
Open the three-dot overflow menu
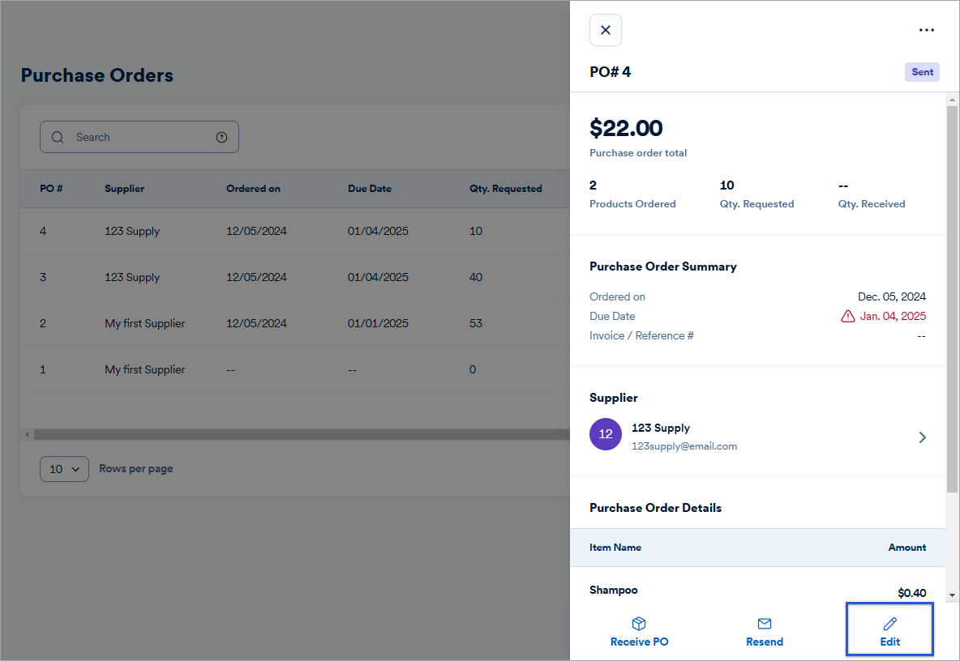click(926, 30)
